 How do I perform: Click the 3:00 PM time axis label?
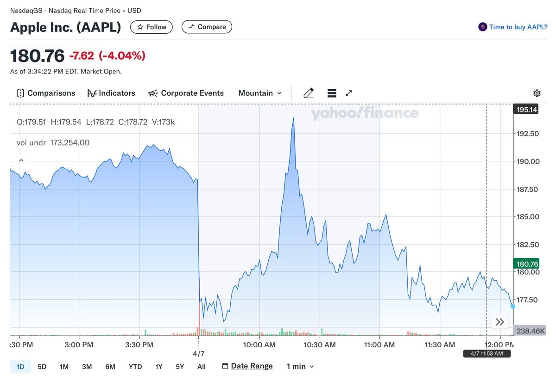point(79,345)
